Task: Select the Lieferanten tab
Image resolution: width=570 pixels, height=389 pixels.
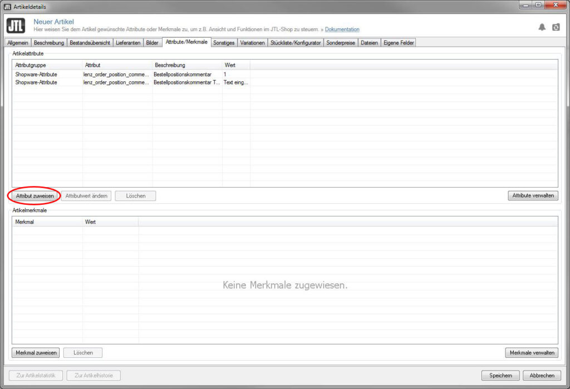Action: pyautogui.click(x=128, y=43)
